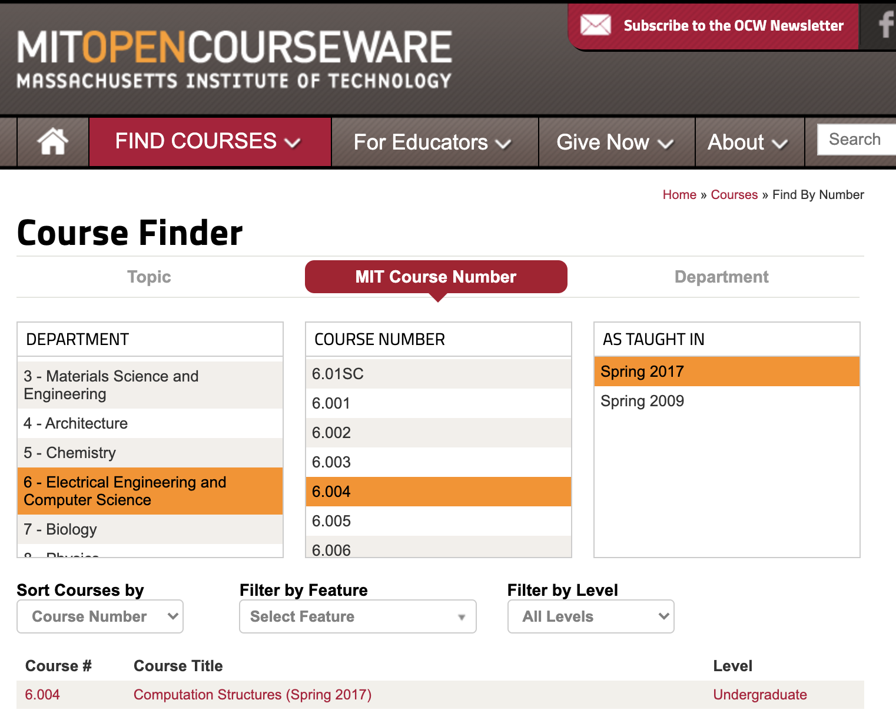Expand the FIND COURSES menu
Image resolution: width=896 pixels, height=723 pixels.
pos(210,141)
